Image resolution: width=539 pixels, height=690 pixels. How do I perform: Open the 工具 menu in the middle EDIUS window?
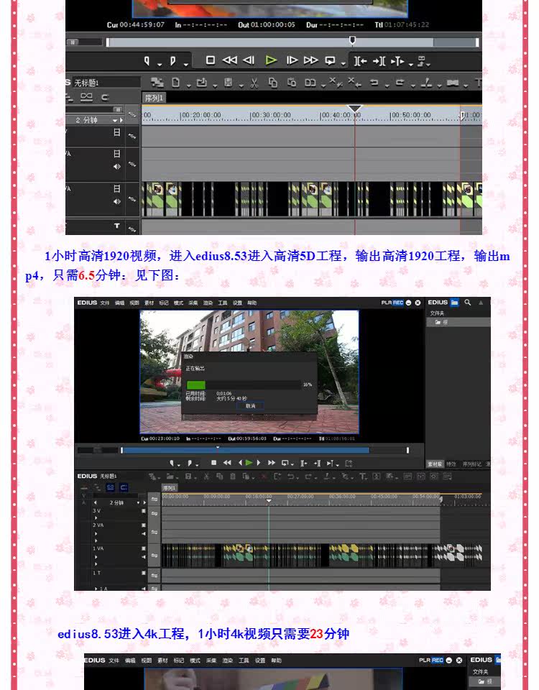point(223,303)
